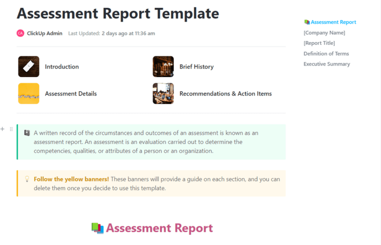Click the yellow Assessment Details thumbnail
Viewport: 381px width, 245px height.
[x=29, y=94]
